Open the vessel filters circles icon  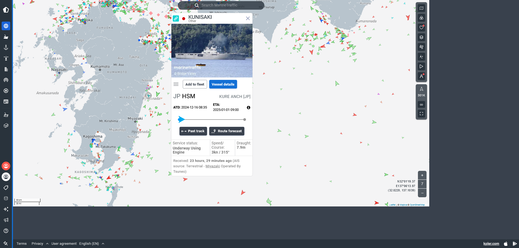click(x=421, y=18)
